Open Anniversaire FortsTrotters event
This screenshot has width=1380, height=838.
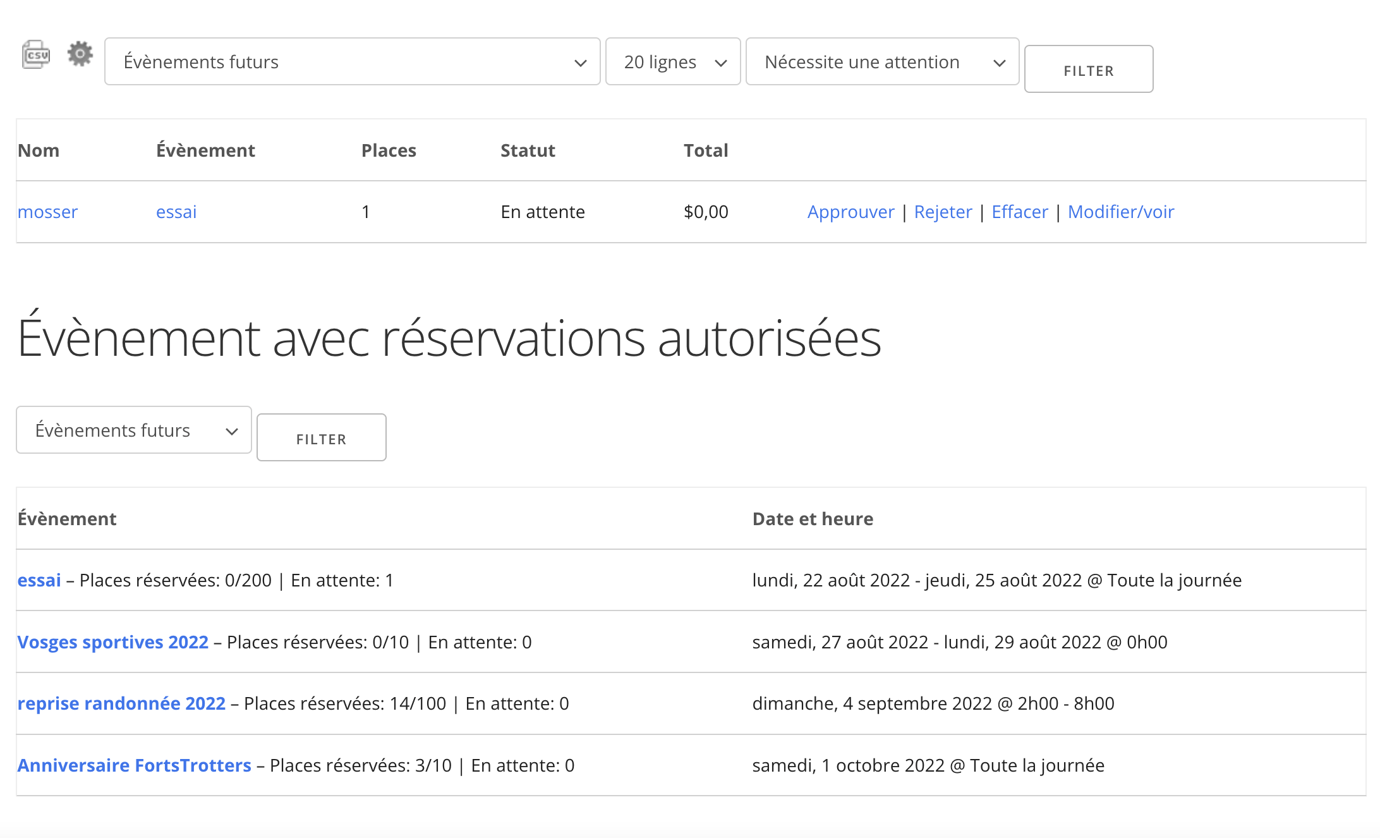(134, 765)
